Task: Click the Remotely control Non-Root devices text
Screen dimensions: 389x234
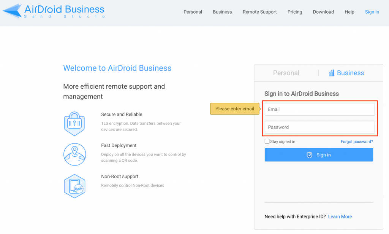Action: 133,186
